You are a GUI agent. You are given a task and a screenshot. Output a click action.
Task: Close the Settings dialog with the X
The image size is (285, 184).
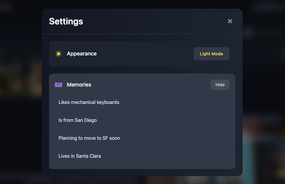pos(230,21)
